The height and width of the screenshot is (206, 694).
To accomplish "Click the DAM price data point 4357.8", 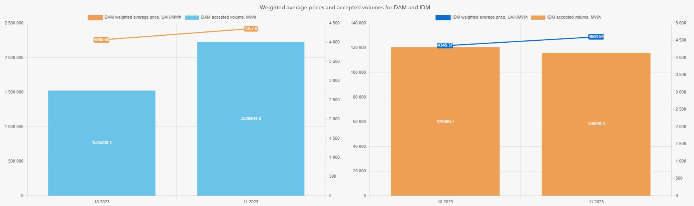I will (251, 29).
